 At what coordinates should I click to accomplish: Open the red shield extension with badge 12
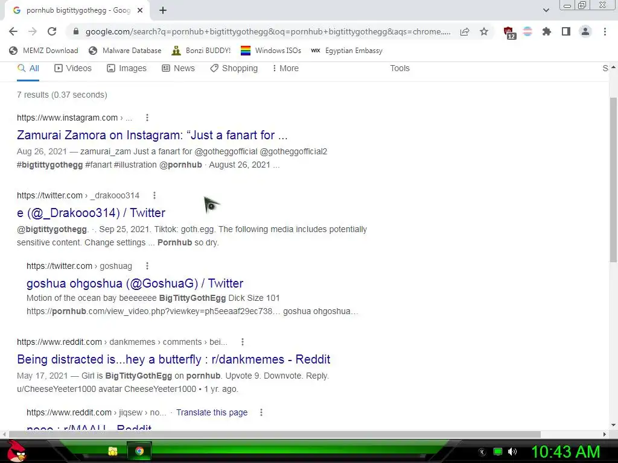tap(509, 33)
